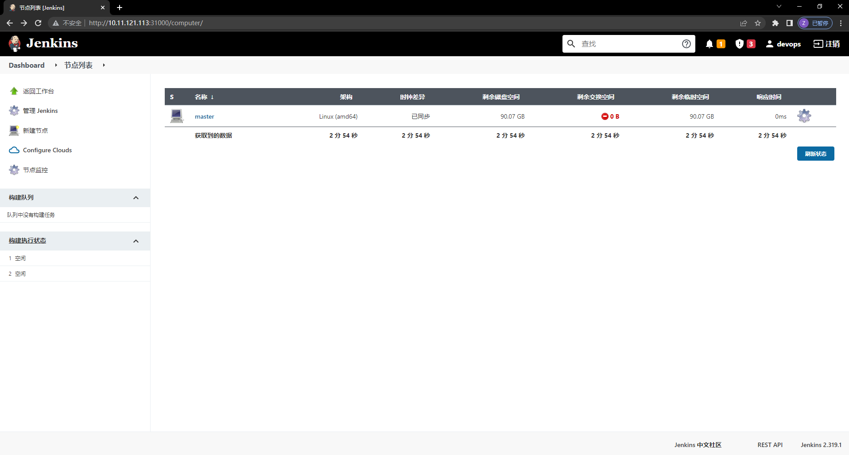This screenshot has height=455, width=849.
Task: Configure the master node via gear icon
Action: click(804, 116)
